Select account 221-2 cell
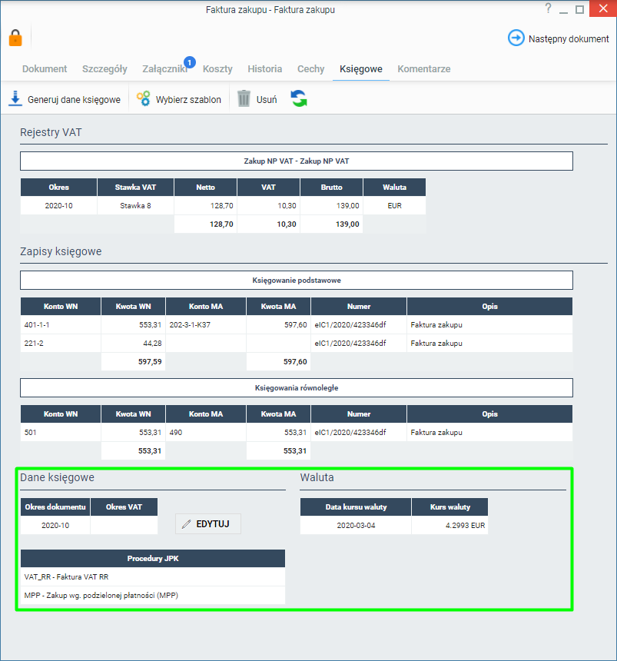Image resolution: width=617 pixels, height=661 pixels. (61, 343)
